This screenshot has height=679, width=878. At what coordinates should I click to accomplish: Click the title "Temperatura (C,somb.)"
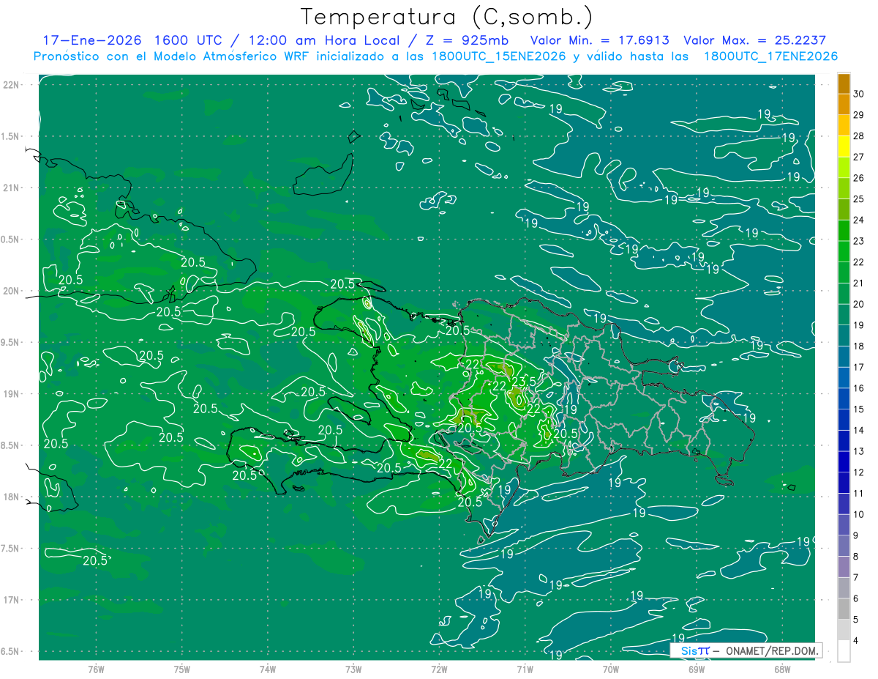(446, 18)
